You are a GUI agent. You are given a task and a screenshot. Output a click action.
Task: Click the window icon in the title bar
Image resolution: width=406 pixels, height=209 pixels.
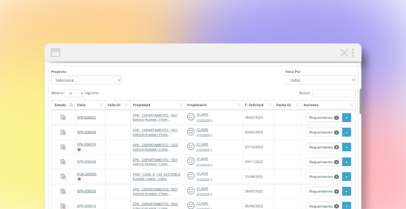[56, 53]
